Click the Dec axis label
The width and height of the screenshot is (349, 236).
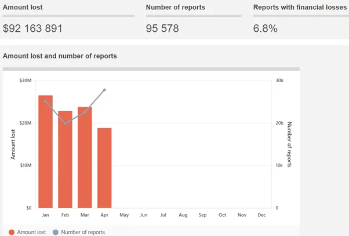pos(261,215)
